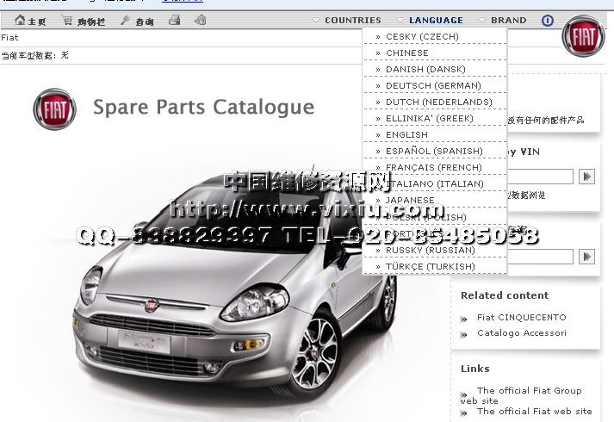Image resolution: width=614 pixels, height=422 pixels.
Task: Choose CHINESE in the language menu
Action: [406, 53]
